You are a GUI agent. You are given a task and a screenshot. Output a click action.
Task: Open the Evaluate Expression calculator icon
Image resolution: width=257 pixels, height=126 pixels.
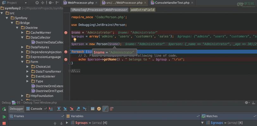(93, 109)
